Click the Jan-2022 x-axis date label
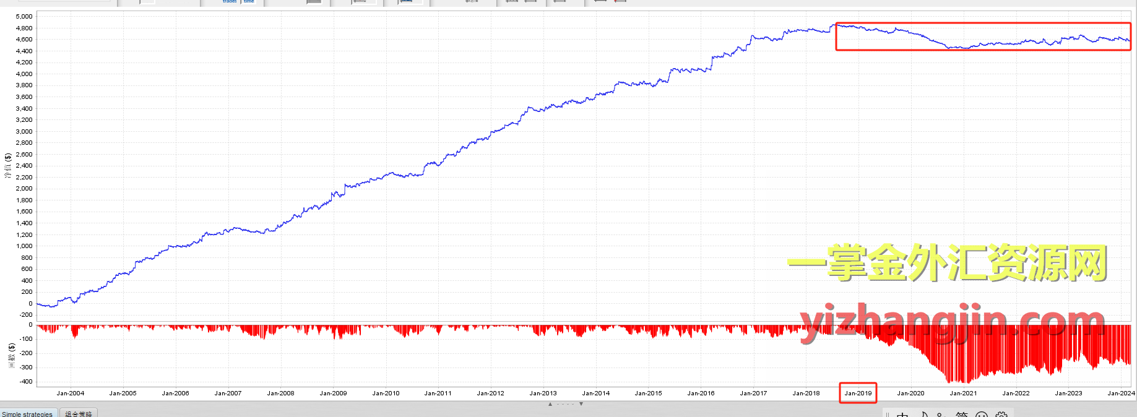 tap(1016, 393)
